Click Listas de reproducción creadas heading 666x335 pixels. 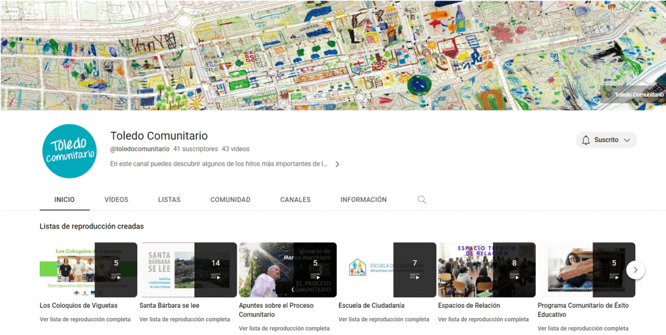point(92,227)
